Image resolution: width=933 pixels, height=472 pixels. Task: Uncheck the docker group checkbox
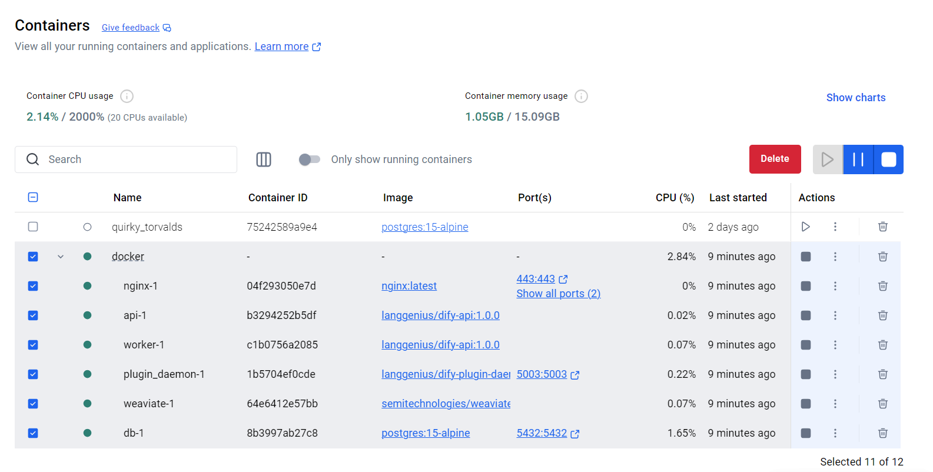[33, 257]
